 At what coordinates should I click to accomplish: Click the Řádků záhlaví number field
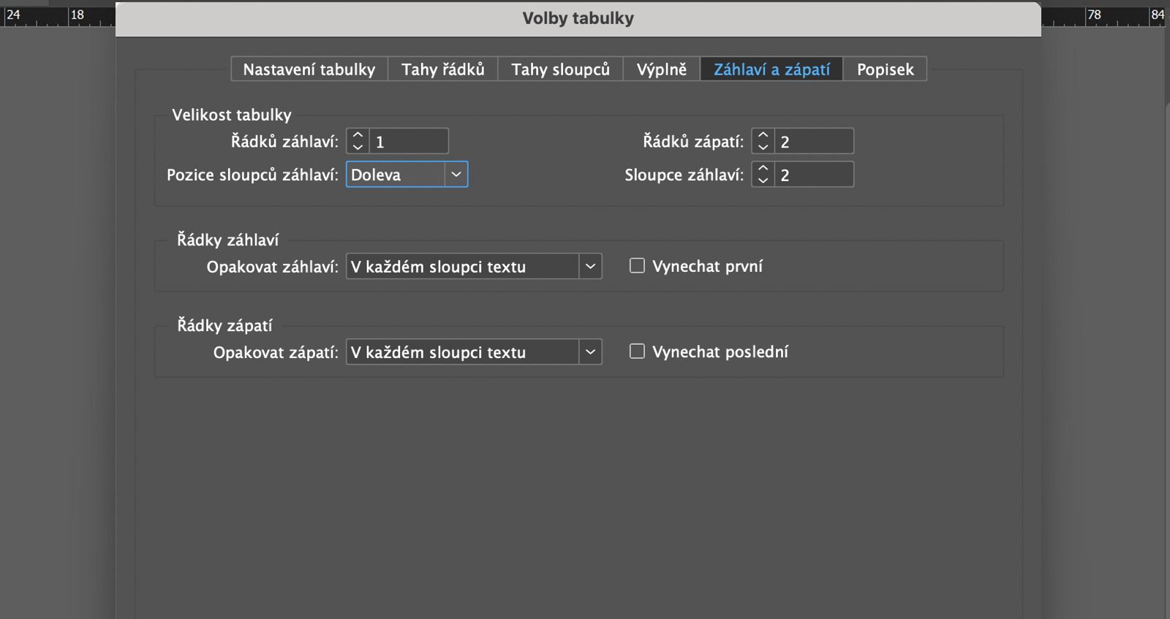409,142
